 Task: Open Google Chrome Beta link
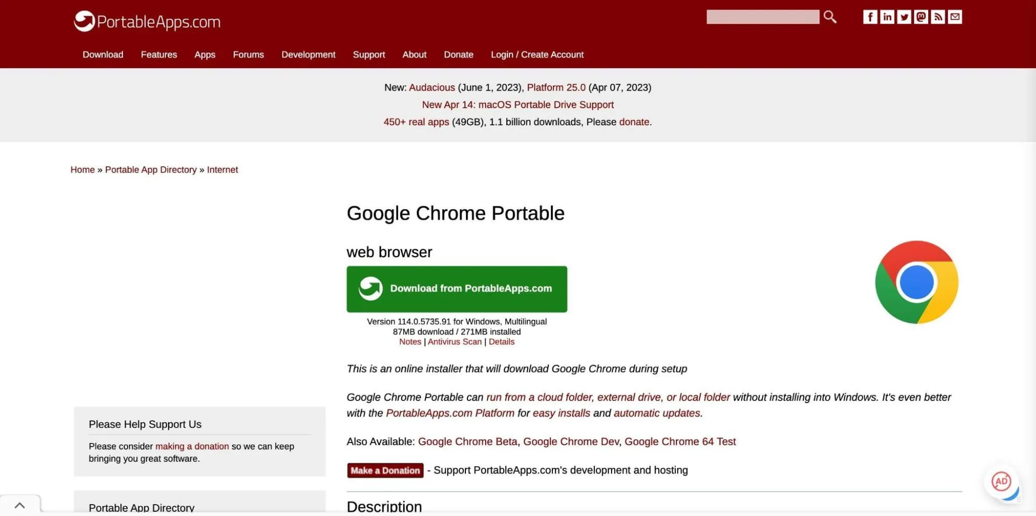pos(467,441)
